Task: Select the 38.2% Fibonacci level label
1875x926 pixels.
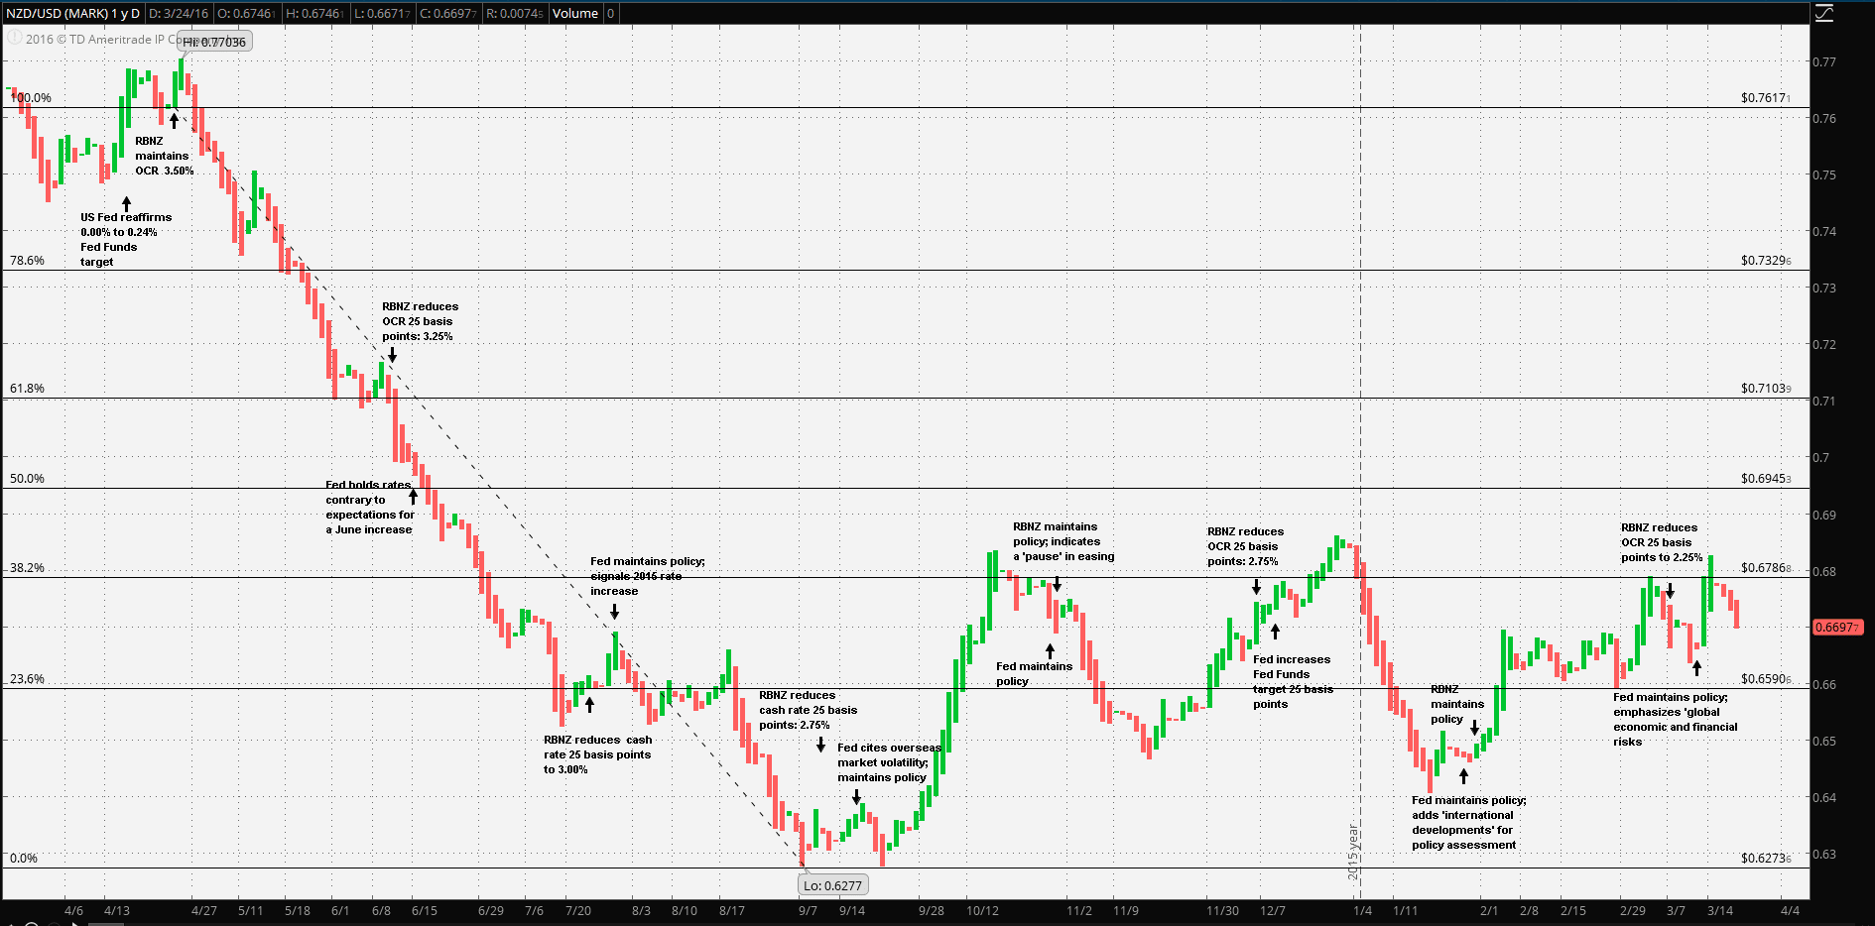Action: click(27, 568)
